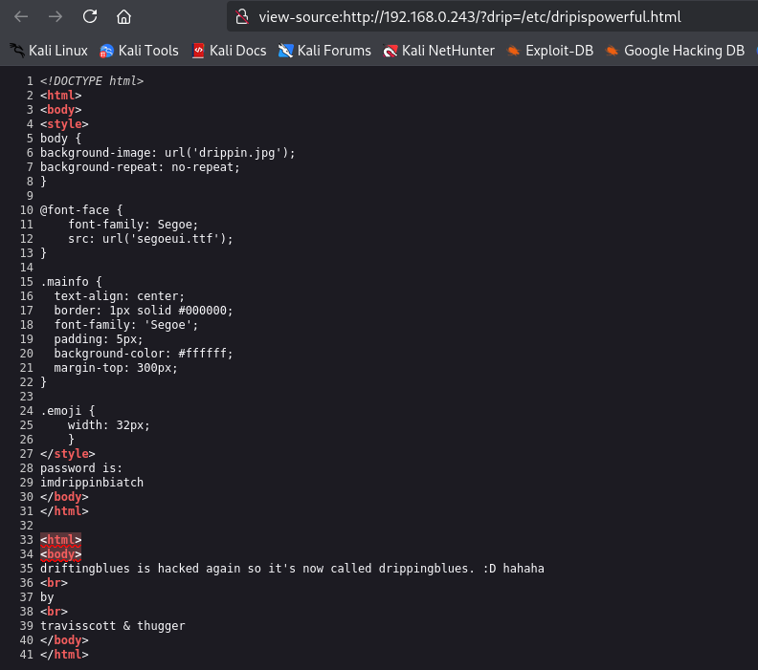The image size is (758, 670).
Task: Reload the view-source page
Action: 90,17
